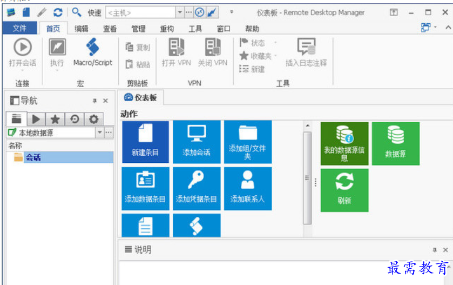Click the round remote connect icon
Screen dimensions: 453x285
tap(200, 12)
